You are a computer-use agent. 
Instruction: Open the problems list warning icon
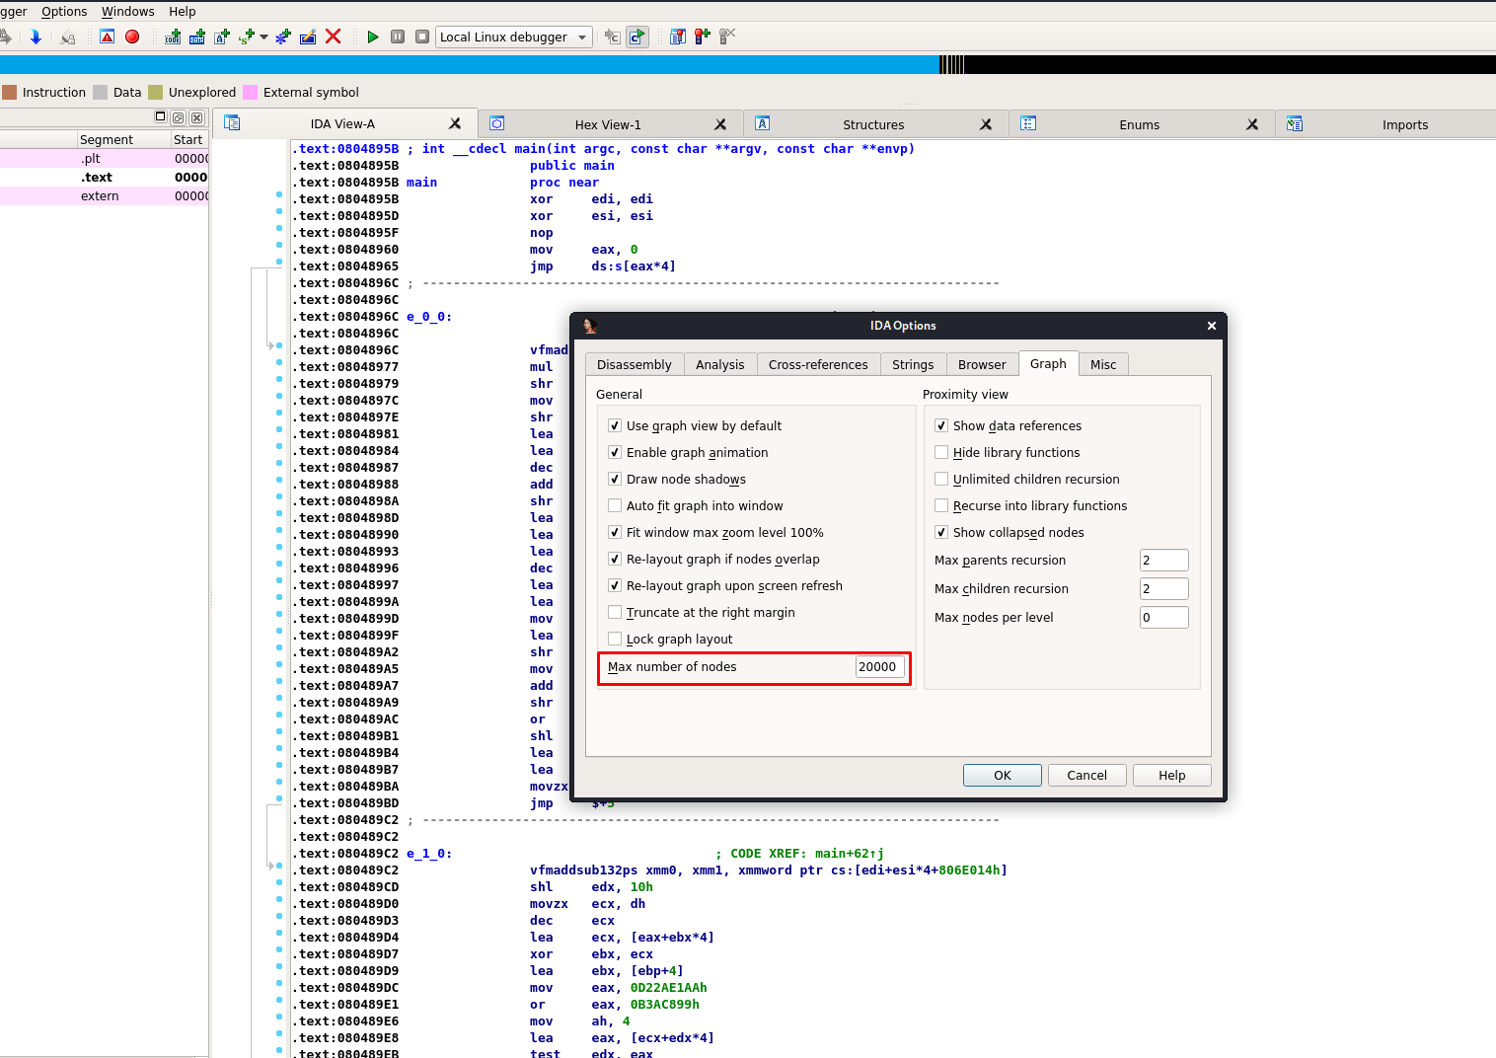click(x=107, y=37)
